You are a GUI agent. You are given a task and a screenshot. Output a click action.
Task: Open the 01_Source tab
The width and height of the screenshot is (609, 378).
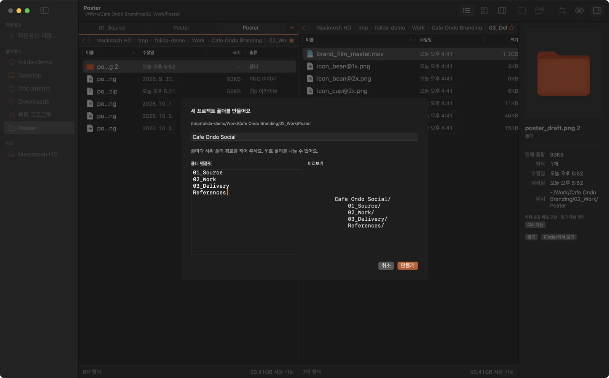click(112, 28)
